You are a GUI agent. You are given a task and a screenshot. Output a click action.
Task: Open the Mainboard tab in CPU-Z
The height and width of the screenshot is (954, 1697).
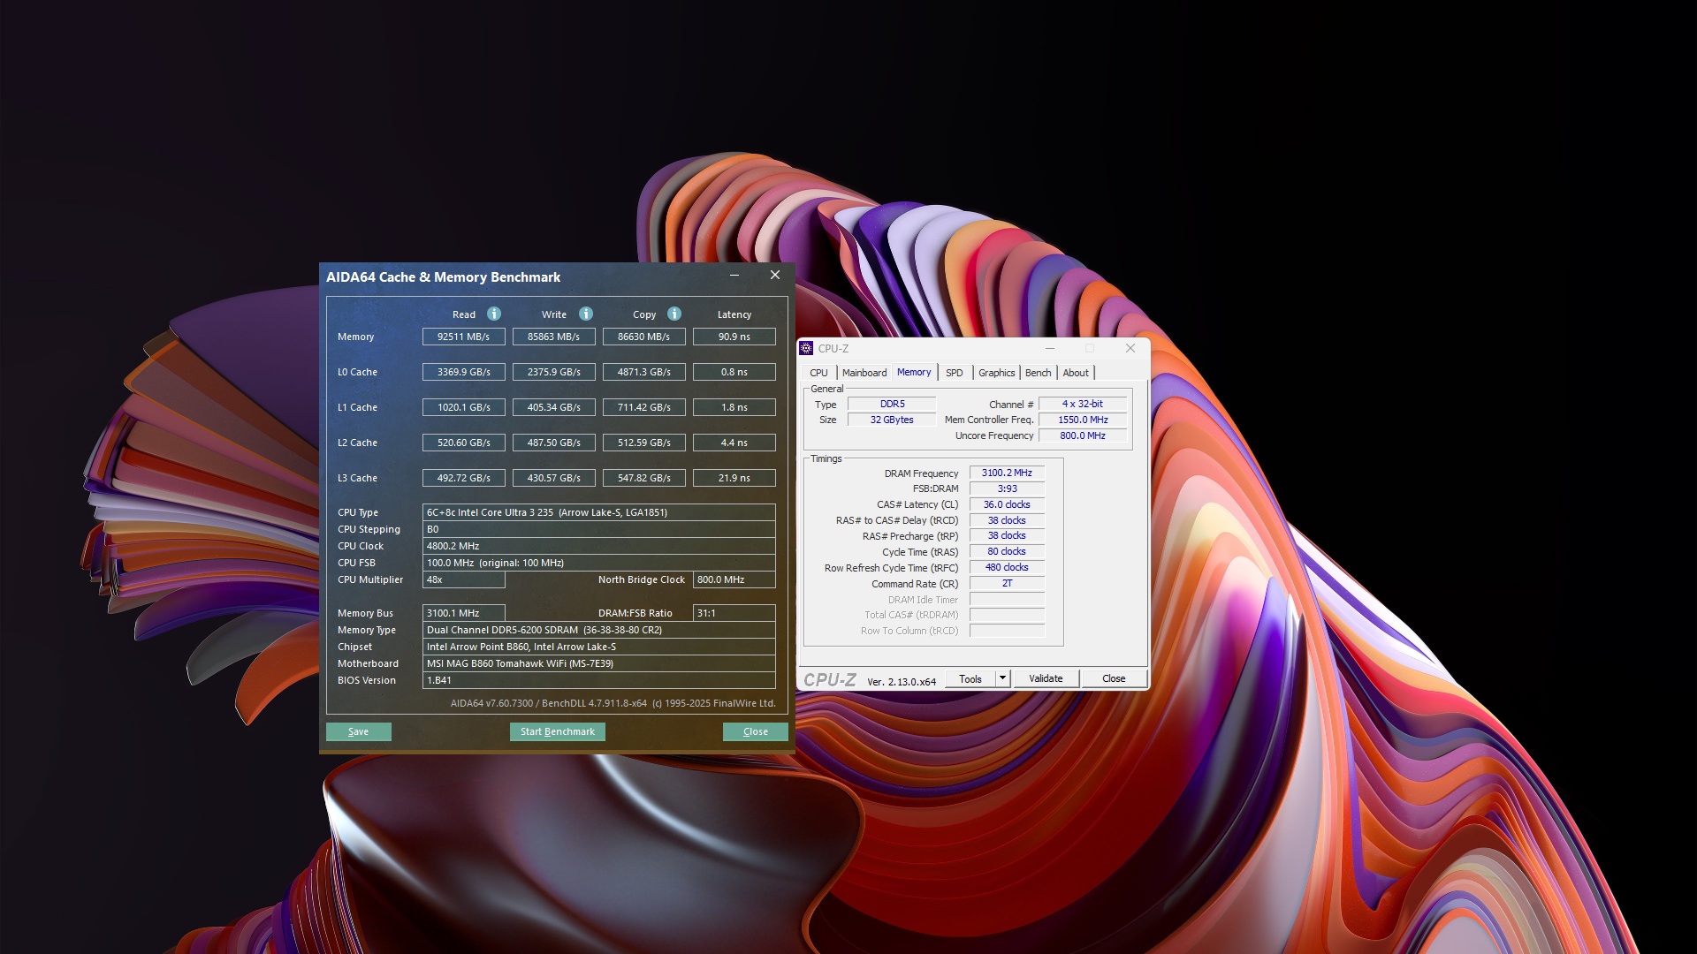[864, 373]
